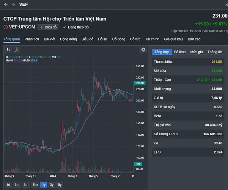
Task: Open the Thống kê panel tab
Action: coord(214,52)
